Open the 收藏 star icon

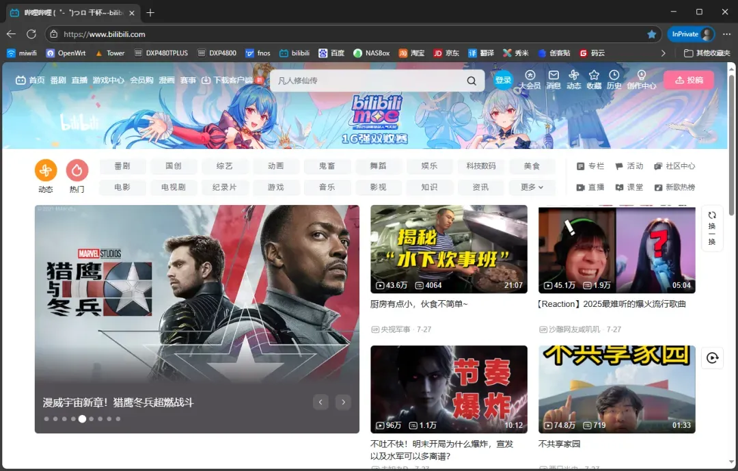[x=594, y=79]
